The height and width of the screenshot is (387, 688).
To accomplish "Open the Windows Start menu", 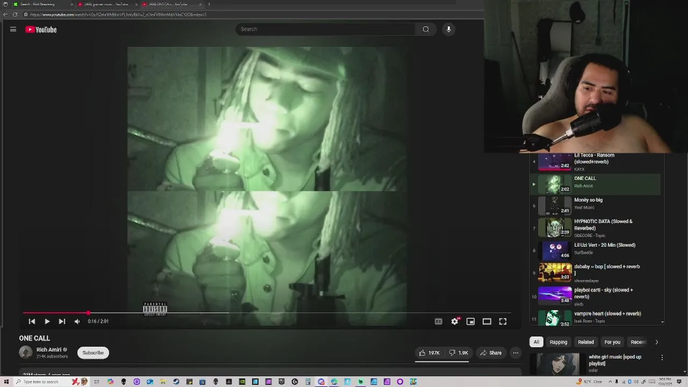I will [x=6, y=382].
